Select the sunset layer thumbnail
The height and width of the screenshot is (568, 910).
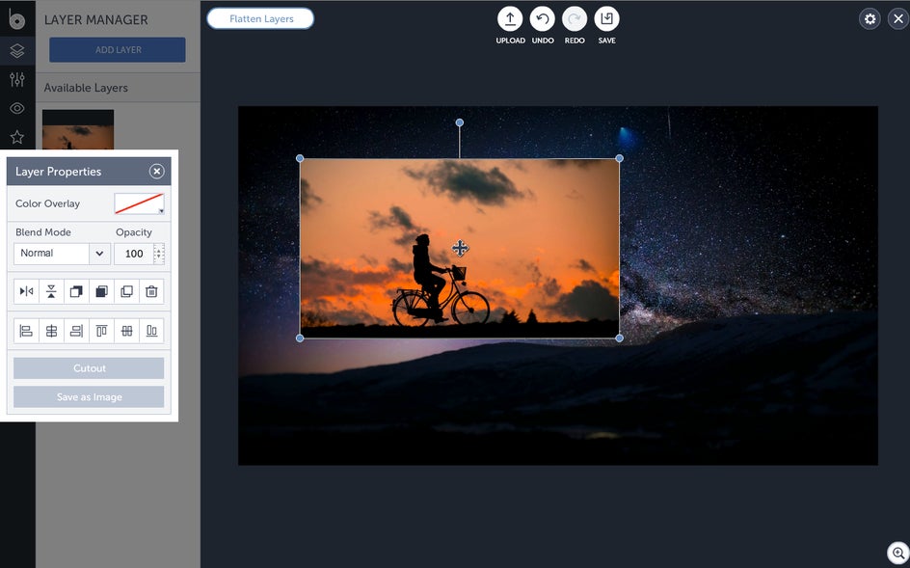click(x=78, y=130)
